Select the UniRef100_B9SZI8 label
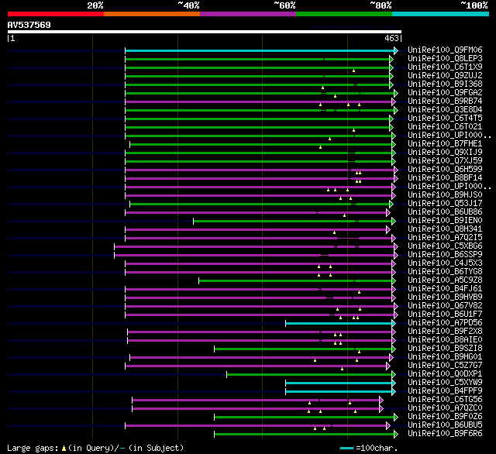 pyautogui.click(x=445, y=349)
